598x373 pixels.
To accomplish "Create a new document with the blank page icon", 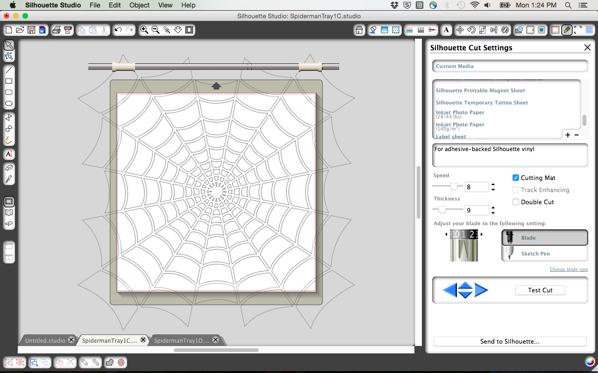I will (x=9, y=30).
